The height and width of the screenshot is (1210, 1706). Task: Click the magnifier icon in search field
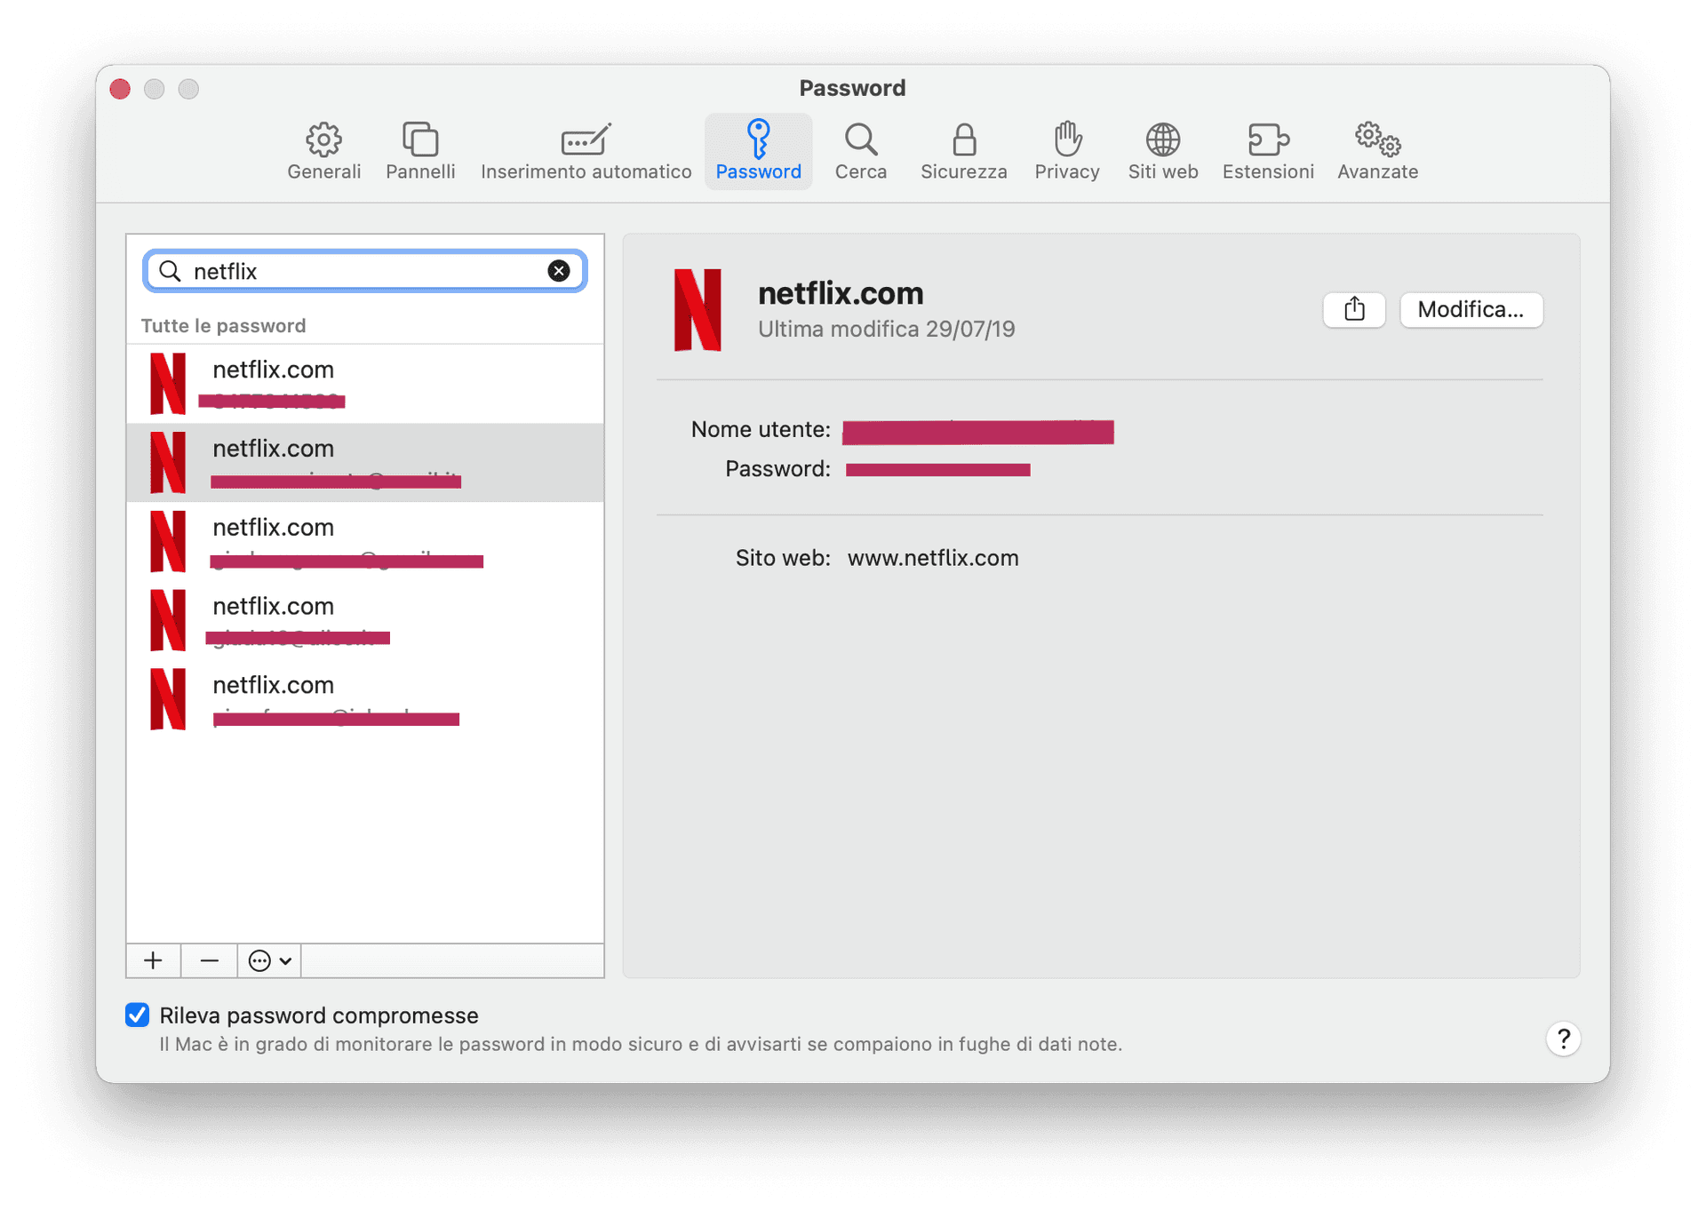point(170,271)
